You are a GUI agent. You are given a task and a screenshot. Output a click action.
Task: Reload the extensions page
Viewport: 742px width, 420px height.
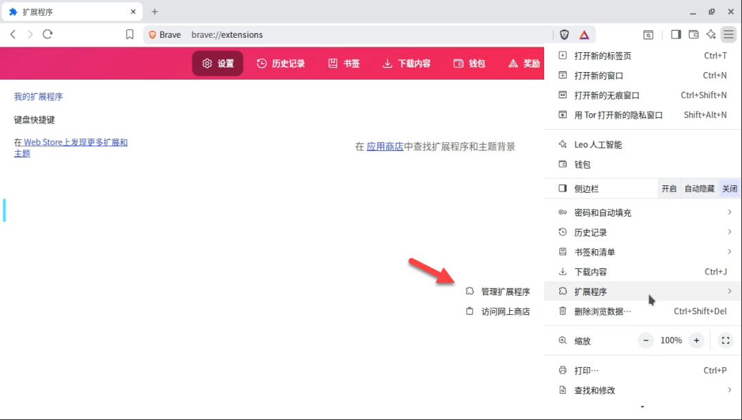point(47,34)
